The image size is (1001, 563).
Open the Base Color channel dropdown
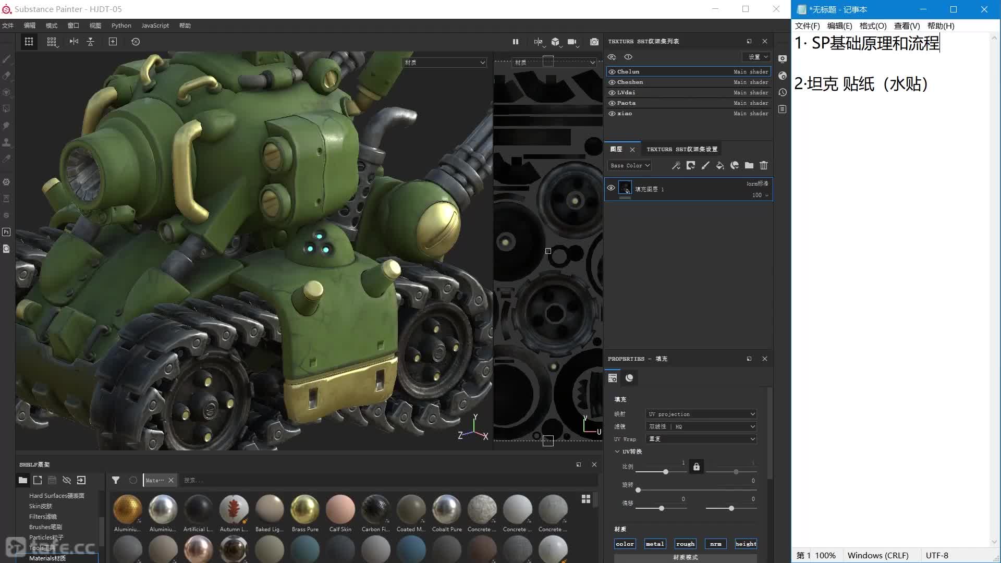point(630,165)
